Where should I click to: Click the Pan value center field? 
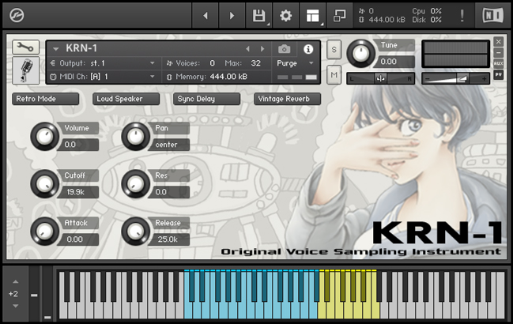click(169, 145)
